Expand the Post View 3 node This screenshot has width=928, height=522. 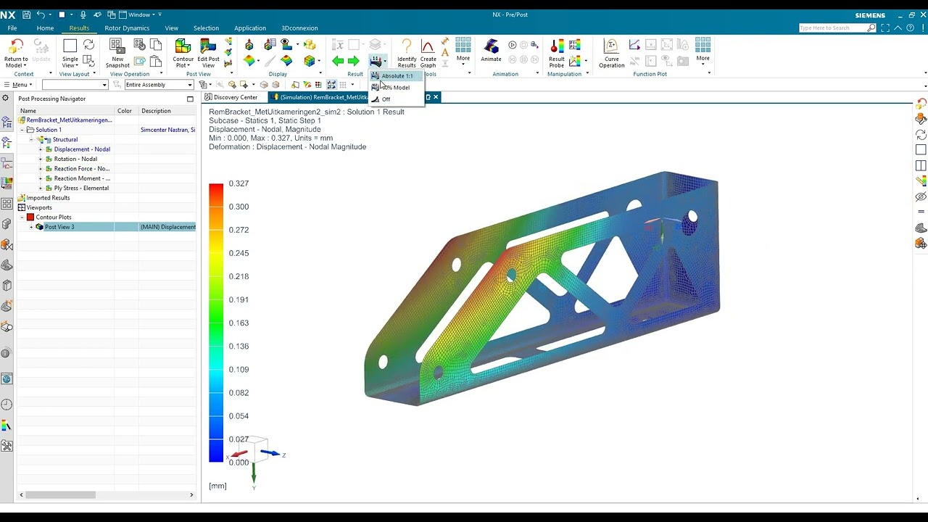tap(31, 227)
